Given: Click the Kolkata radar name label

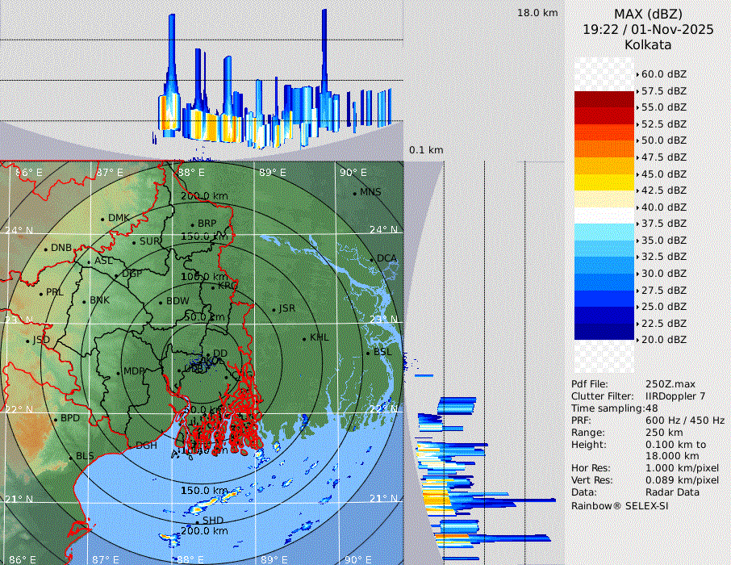Looking at the screenshot, I should 647,45.
